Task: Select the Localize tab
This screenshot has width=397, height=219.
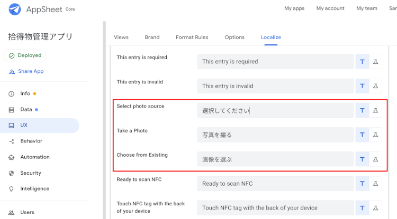Action: click(x=271, y=37)
